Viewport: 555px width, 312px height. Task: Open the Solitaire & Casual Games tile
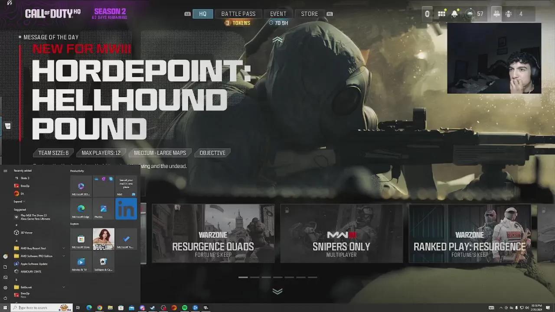(x=104, y=262)
